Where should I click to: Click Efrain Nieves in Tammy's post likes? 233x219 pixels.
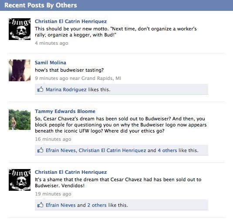click(x=61, y=150)
